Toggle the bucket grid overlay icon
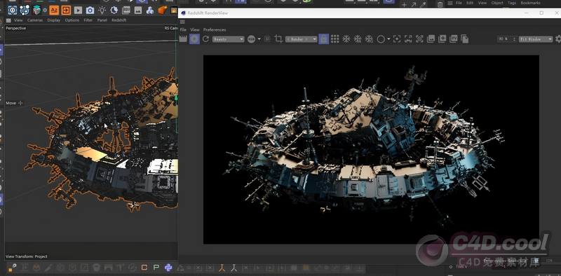The height and width of the screenshot is (276, 561). [335, 39]
